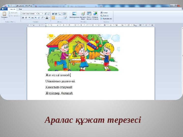The width and height of the screenshot is (183, 137).
Task: Click the bullet list icon
Action: point(60,14)
